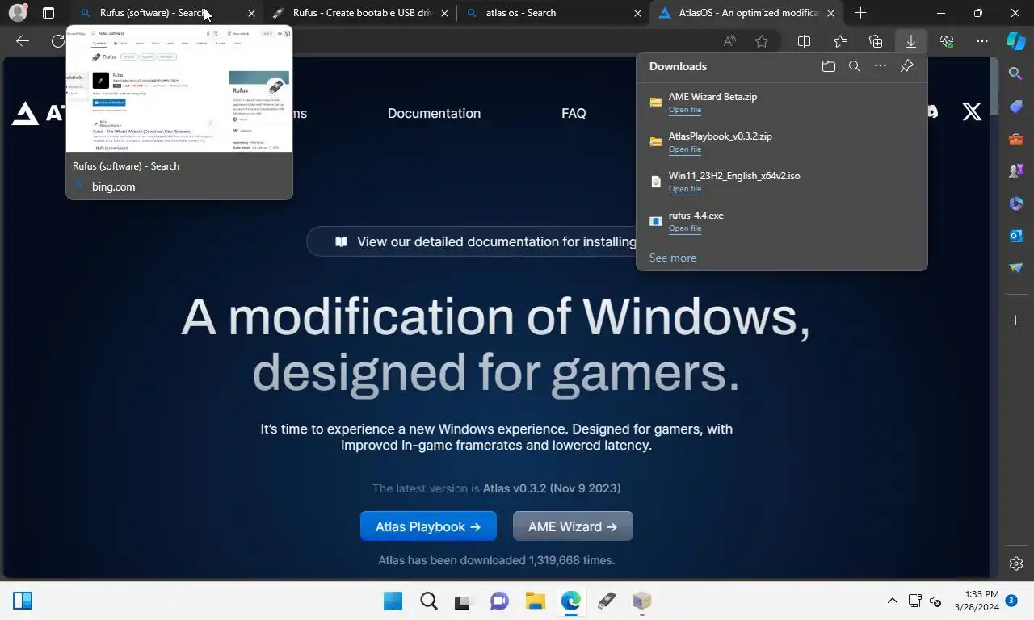This screenshot has width=1034, height=620.
Task: Open the clock showing 1:33 PM
Action: click(x=975, y=601)
